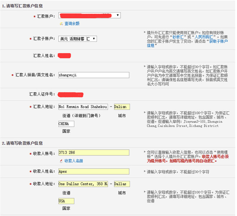
Task: Open the 汇款子账户 sub-account dropdown
Action: [78, 39]
